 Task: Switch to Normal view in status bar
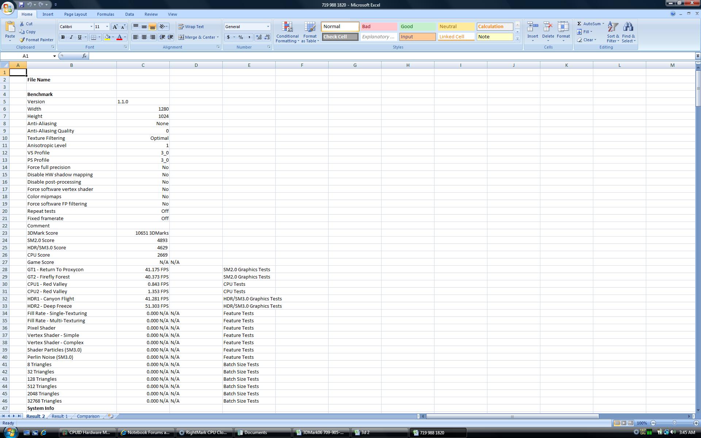[617, 423]
